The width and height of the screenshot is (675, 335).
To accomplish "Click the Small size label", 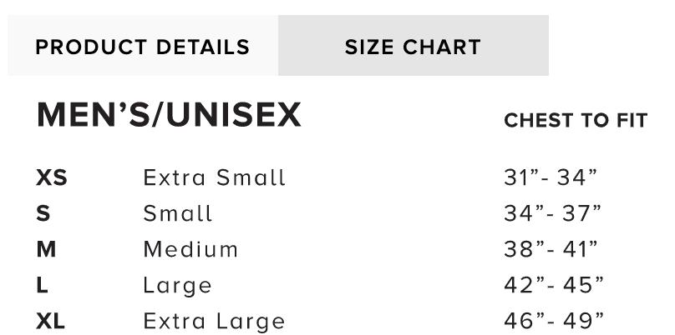I will [x=178, y=213].
